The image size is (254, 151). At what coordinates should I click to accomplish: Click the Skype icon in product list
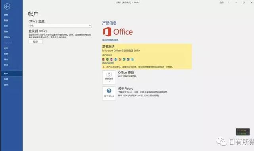coord(132,59)
